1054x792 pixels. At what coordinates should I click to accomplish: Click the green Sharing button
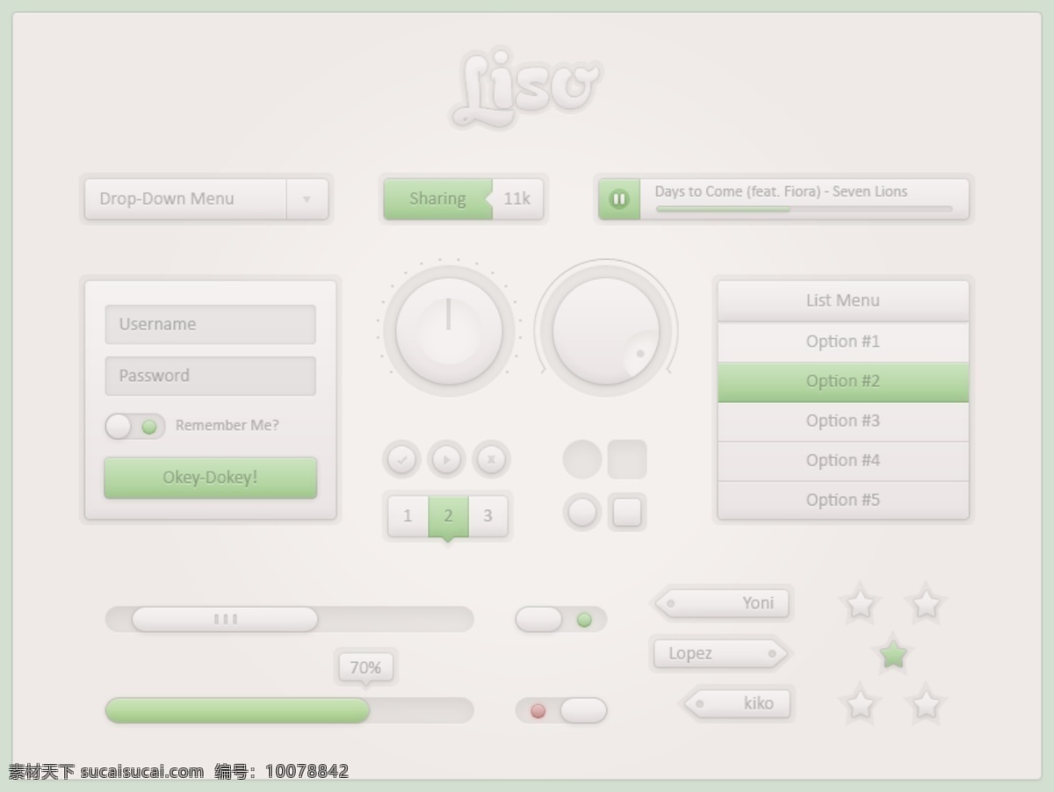pos(437,199)
